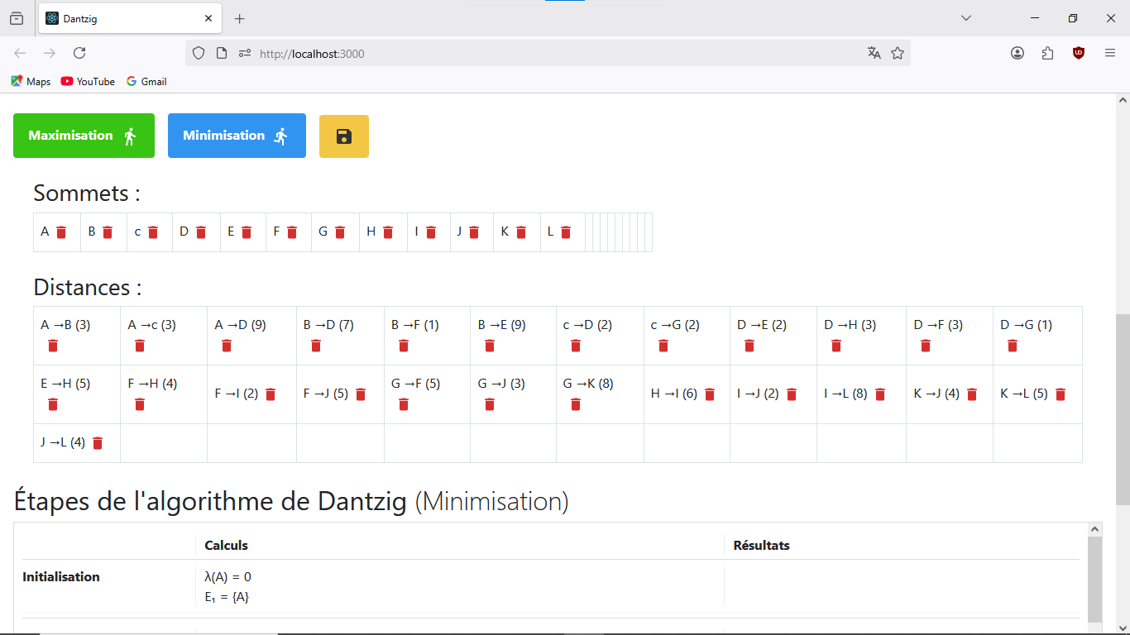Run the Maximisation algorithm

84,136
